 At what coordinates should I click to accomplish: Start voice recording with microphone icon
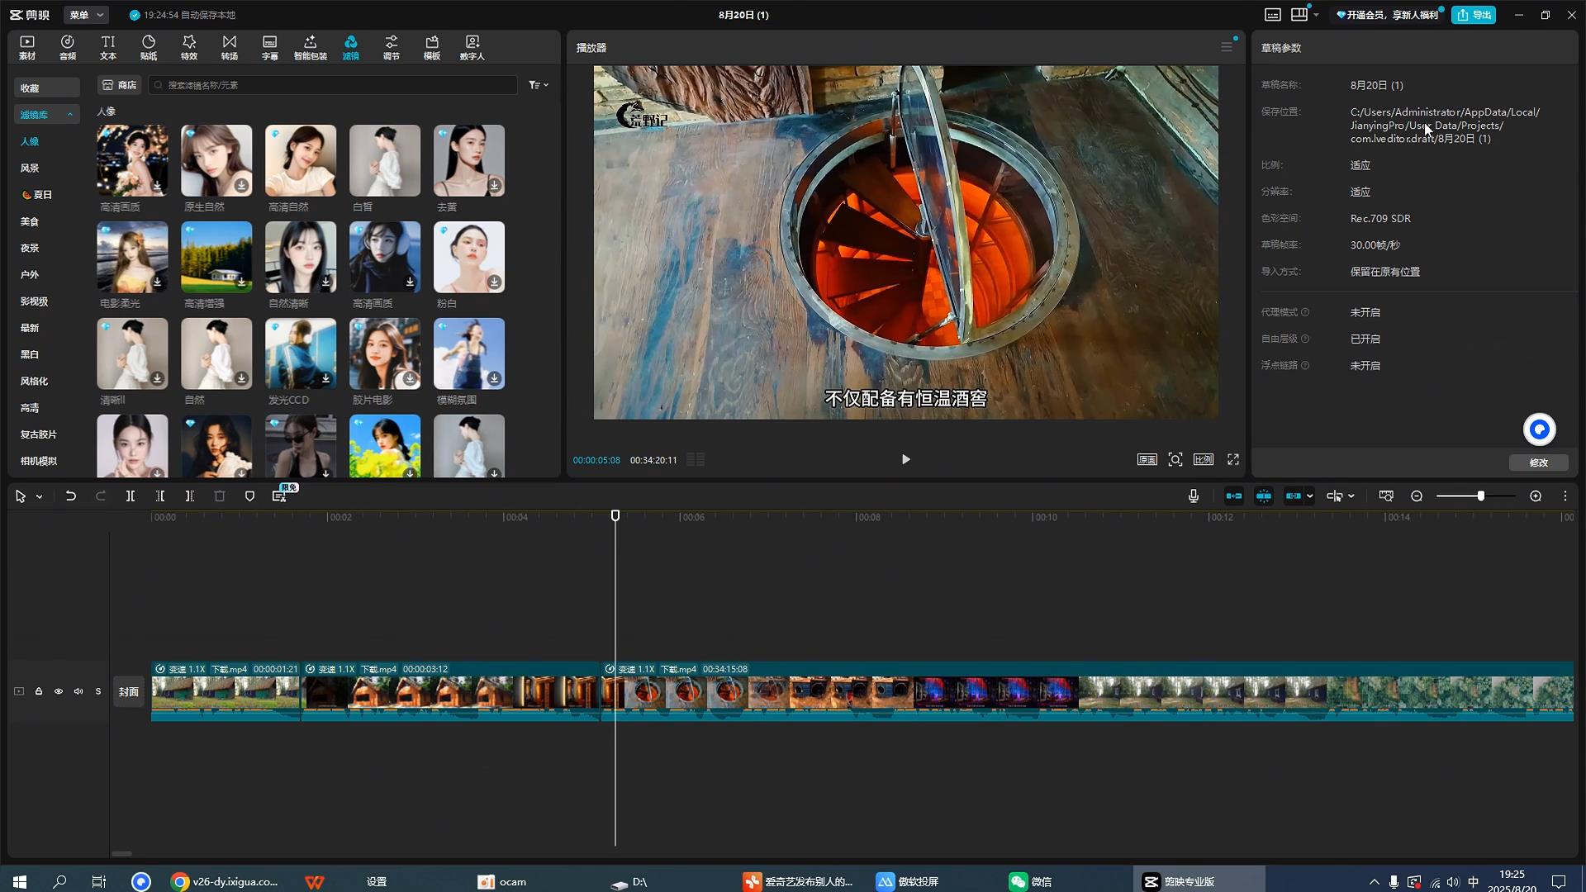click(1194, 496)
